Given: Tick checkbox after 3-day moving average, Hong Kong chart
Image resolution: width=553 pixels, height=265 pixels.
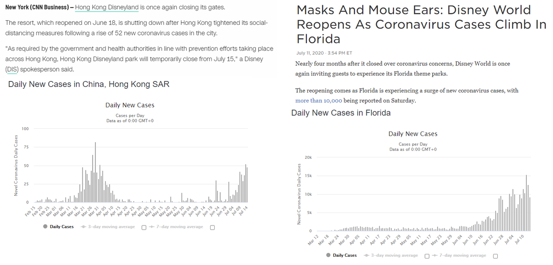Looking at the screenshot, I should coord(144,227).
